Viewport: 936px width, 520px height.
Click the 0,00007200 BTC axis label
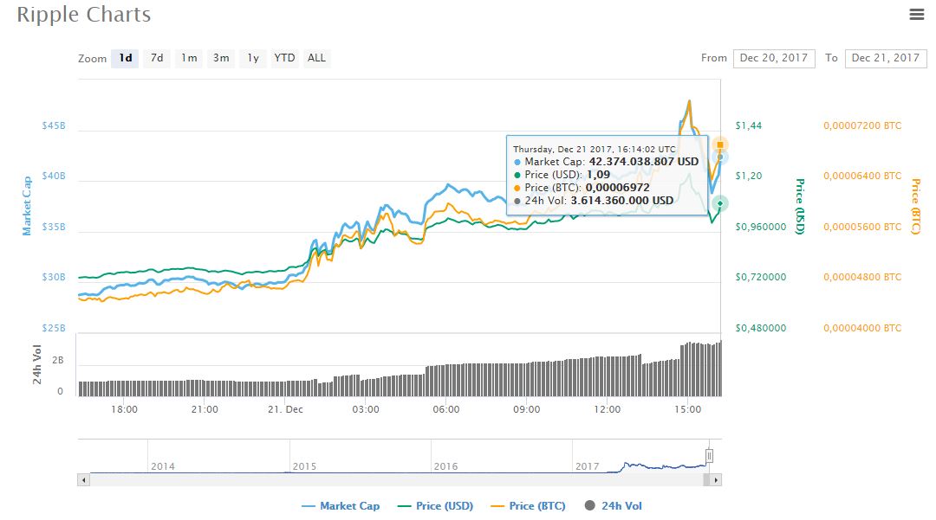point(862,125)
